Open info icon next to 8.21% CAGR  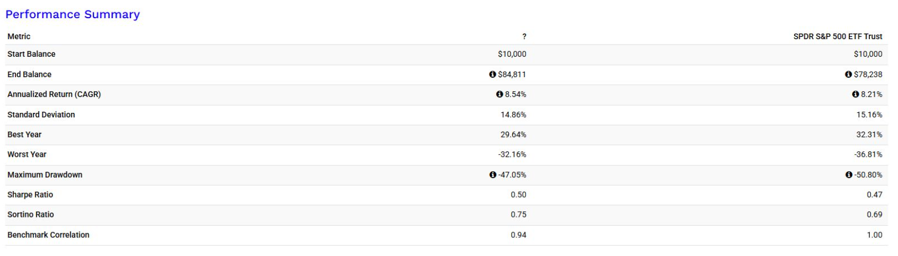(x=856, y=95)
